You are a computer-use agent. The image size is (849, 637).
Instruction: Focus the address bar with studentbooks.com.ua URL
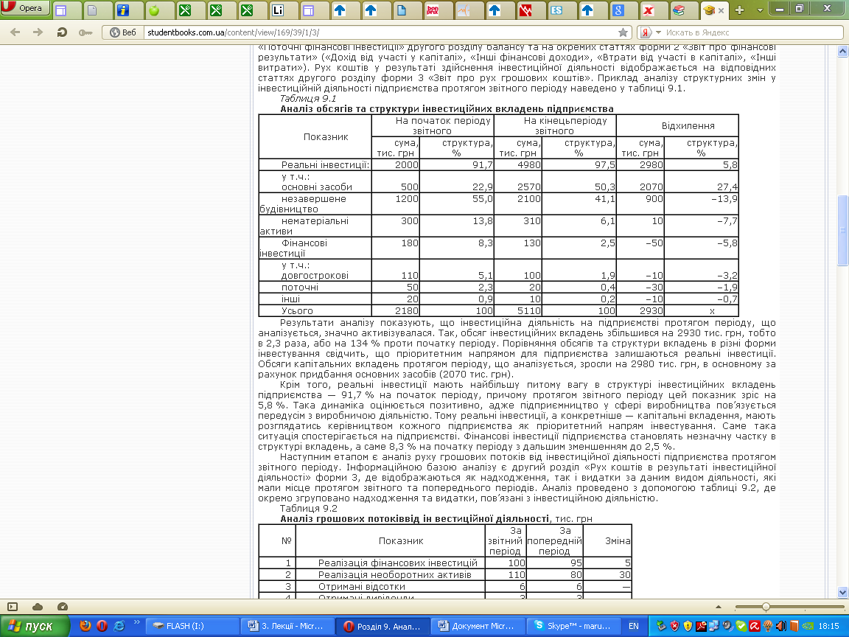[379, 32]
